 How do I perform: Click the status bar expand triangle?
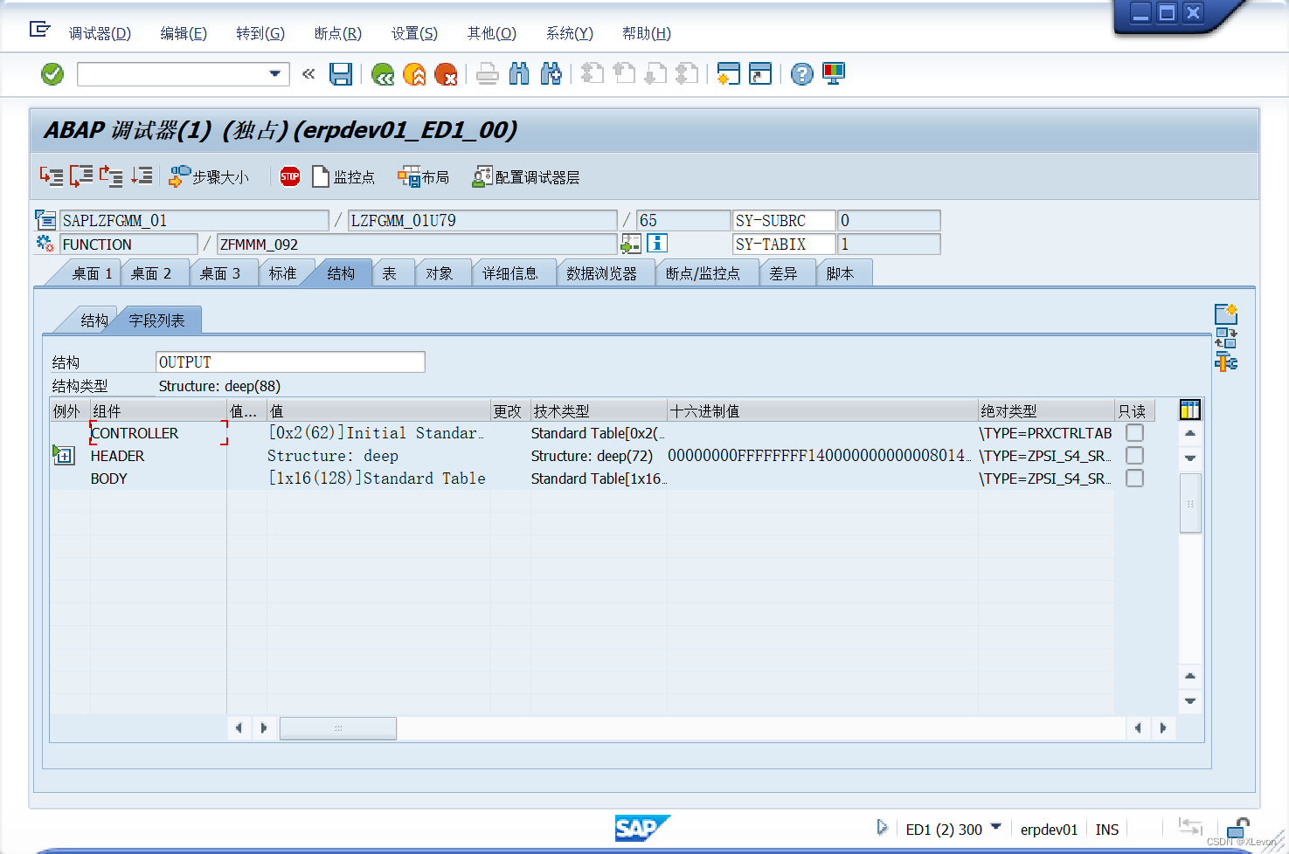(x=882, y=827)
